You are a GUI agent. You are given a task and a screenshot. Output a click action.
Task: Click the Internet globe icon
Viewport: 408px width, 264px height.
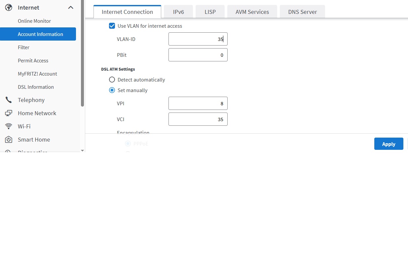[9, 8]
